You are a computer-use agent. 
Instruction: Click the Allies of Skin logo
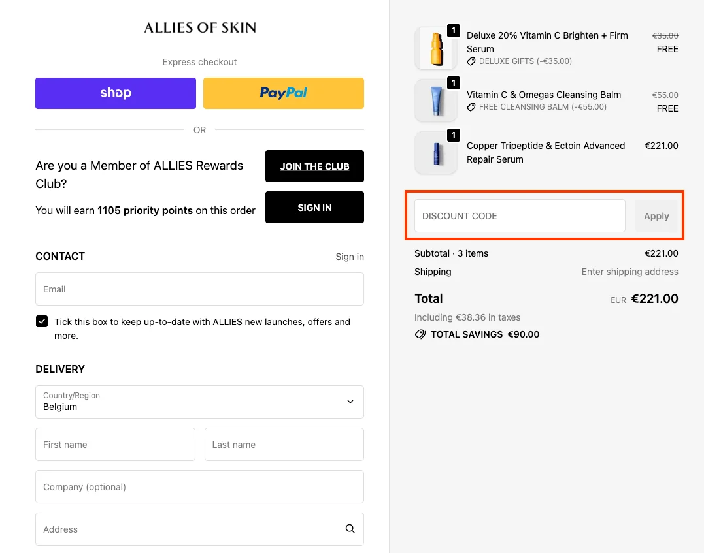pos(200,27)
